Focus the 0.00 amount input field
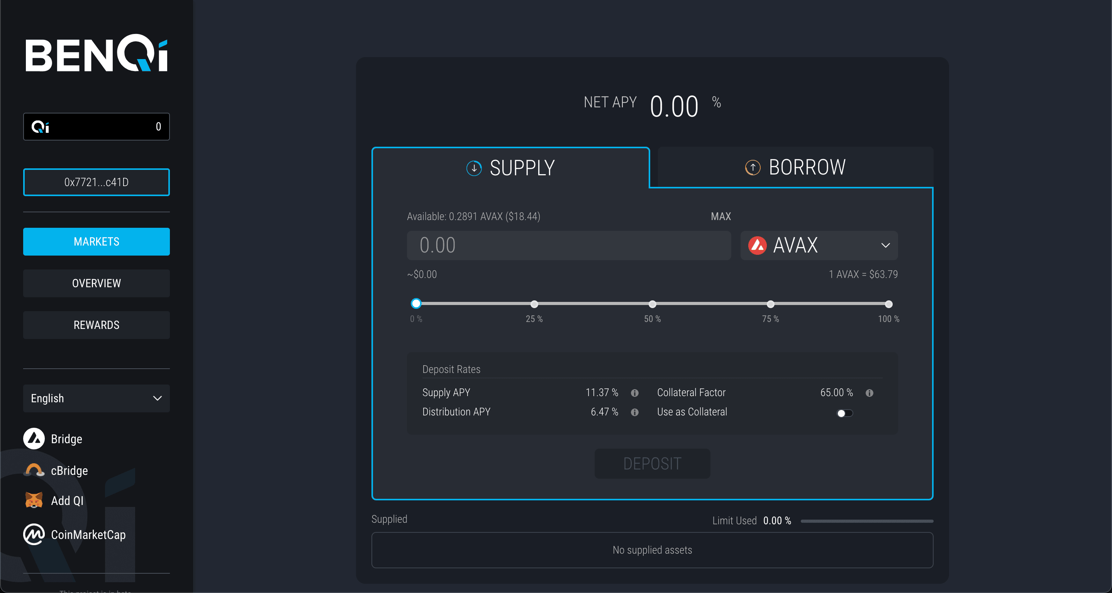The width and height of the screenshot is (1112, 593). coord(569,246)
